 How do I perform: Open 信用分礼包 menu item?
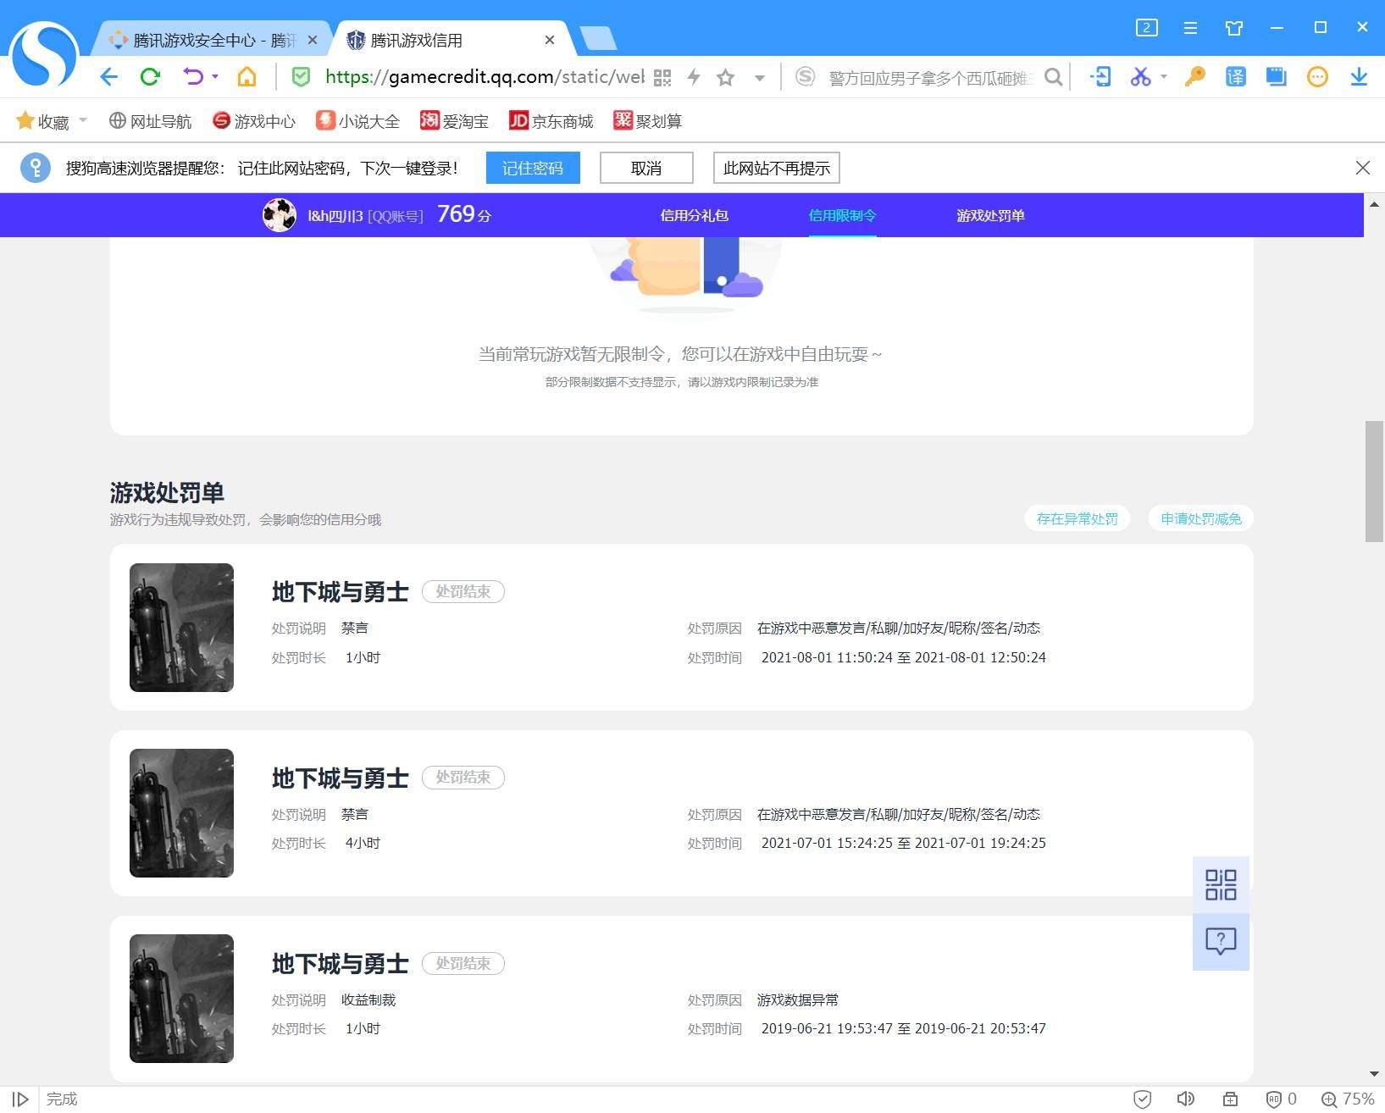click(x=694, y=215)
